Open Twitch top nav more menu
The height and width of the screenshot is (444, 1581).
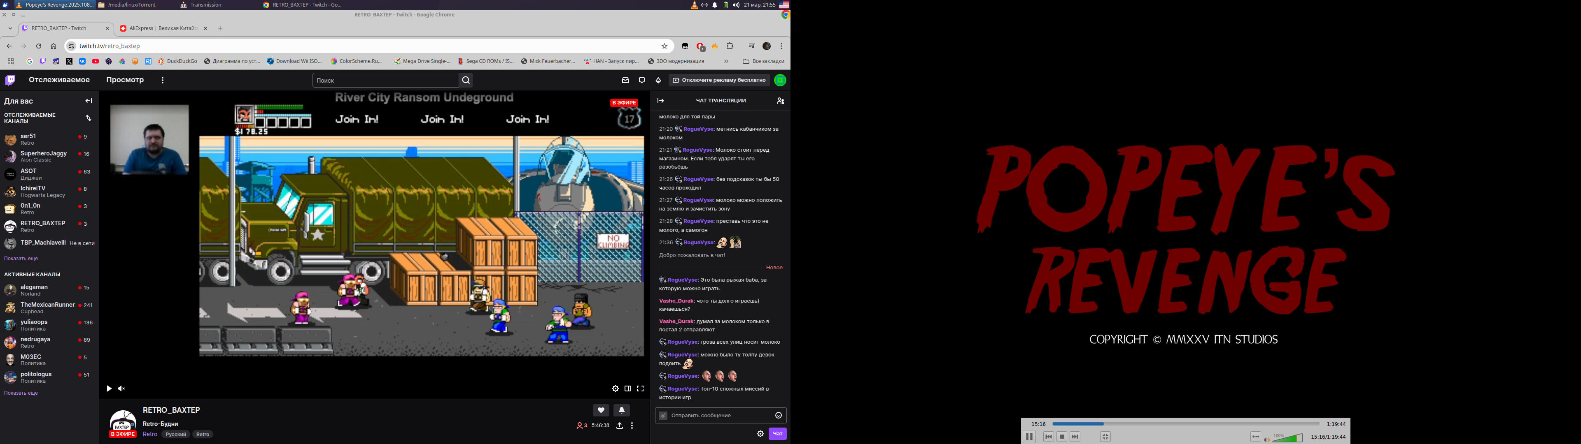(x=163, y=80)
